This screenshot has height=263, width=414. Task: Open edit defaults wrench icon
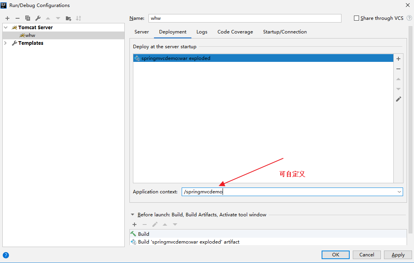(x=38, y=18)
